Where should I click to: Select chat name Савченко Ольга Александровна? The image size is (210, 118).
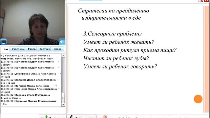[36, 89]
